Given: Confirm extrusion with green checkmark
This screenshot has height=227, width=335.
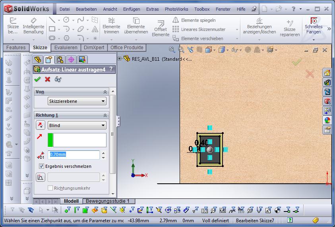Looking at the screenshot, I should click(x=38, y=79).
